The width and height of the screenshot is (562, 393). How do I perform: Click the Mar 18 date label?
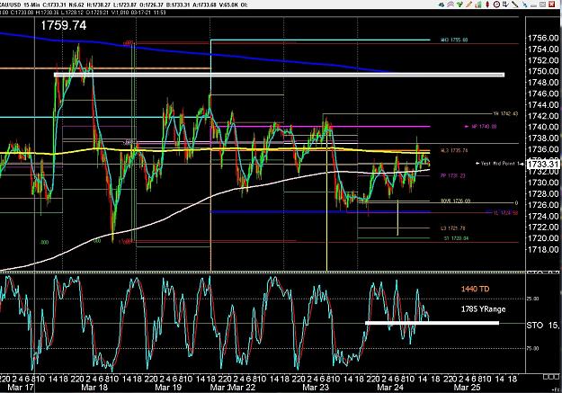coord(94,388)
